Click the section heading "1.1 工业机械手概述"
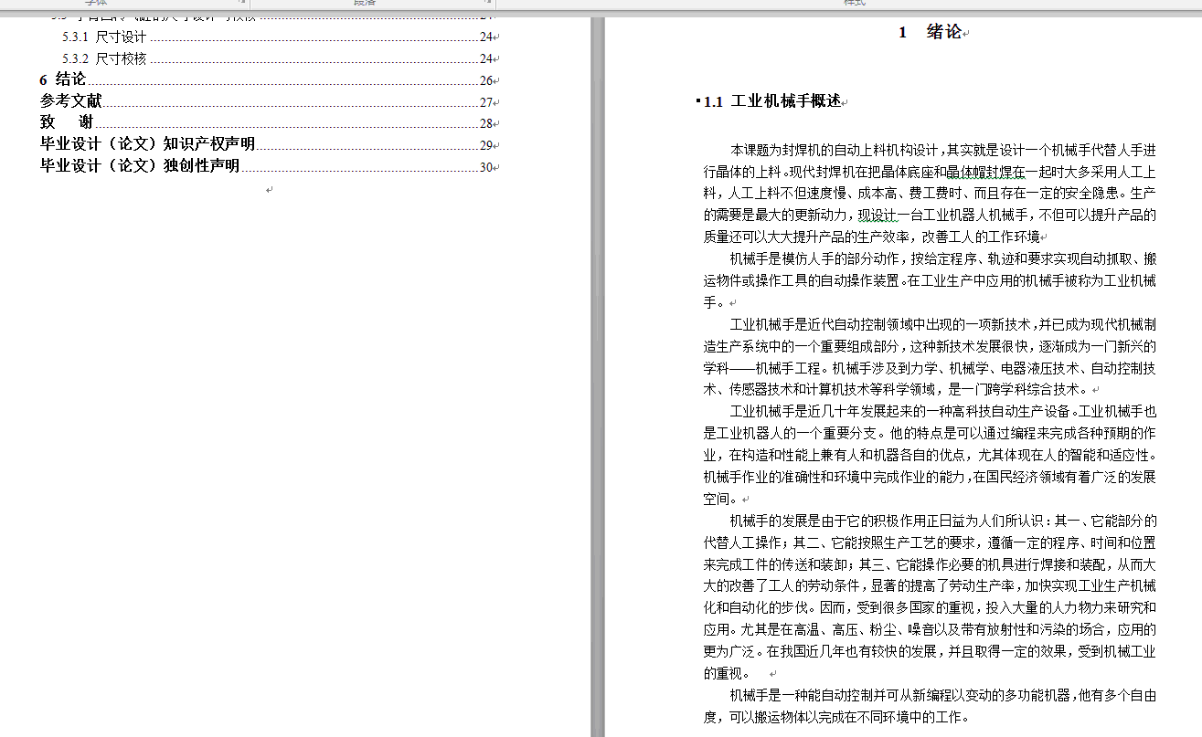 coord(772,101)
